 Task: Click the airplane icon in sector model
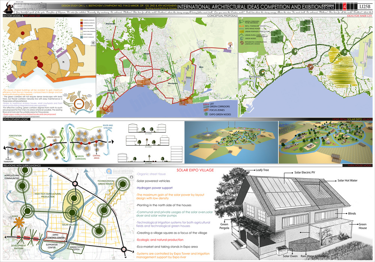[x=63, y=62]
